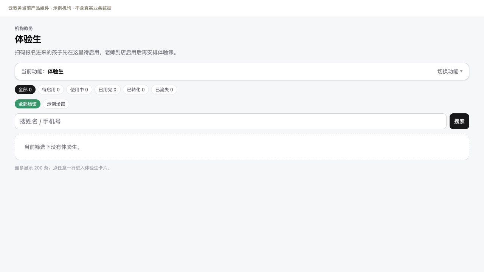Screen dimensions: 484x272
Task: Filter by 使用中 0 status
Action: (x=79, y=90)
